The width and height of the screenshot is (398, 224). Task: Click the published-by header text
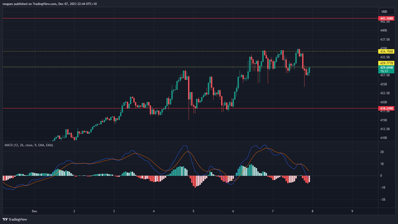click(x=49, y=4)
